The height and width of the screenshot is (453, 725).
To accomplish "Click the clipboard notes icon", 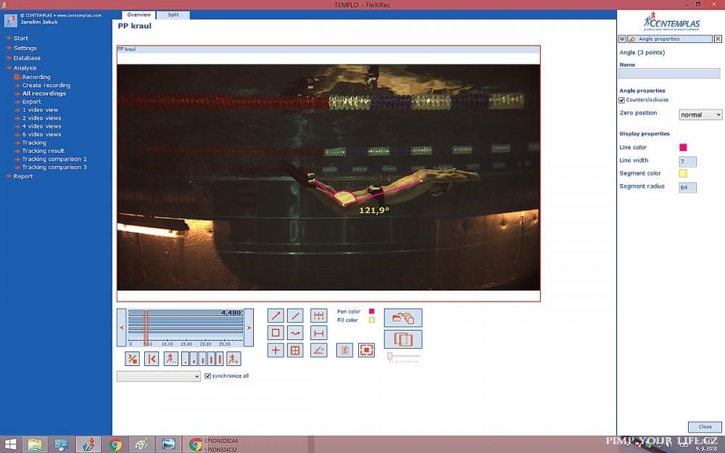I will (344, 350).
